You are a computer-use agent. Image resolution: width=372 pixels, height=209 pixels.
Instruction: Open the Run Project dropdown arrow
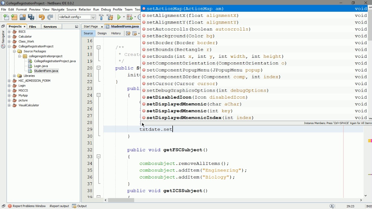tap(124, 17)
